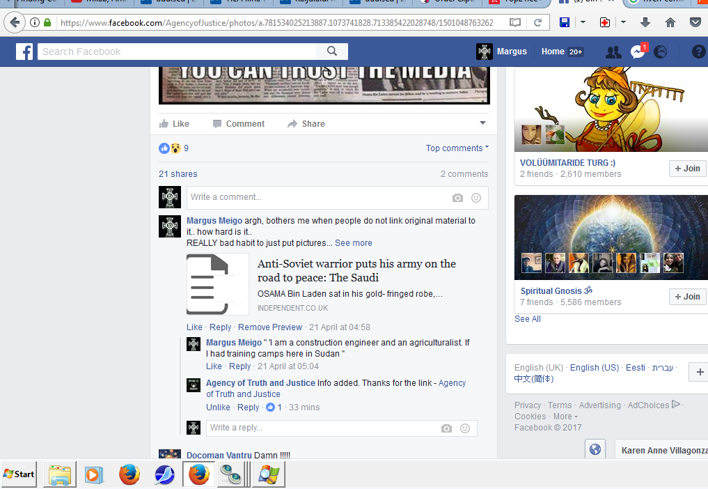Open the media player taskbar icon
This screenshot has height=489, width=708.
[x=95, y=474]
